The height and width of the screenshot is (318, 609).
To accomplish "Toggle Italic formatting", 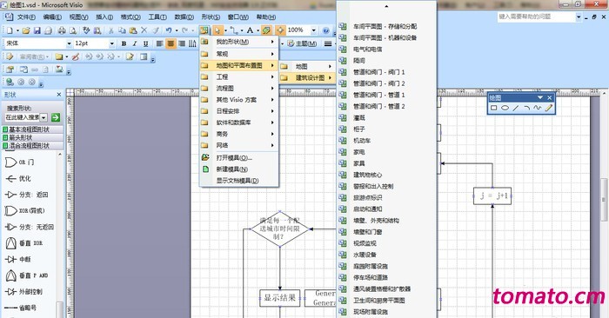I will [135, 43].
